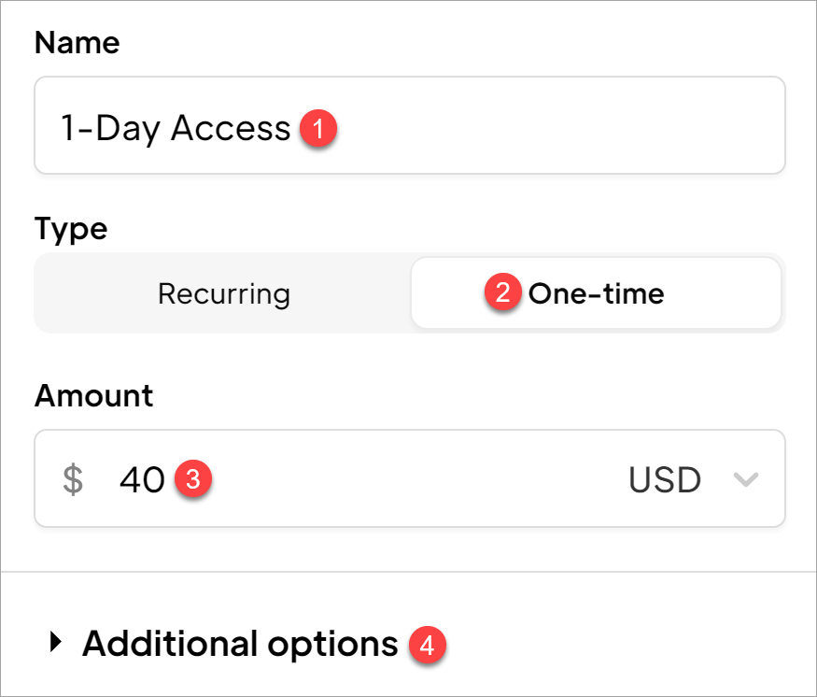Screen dimensions: 817x697
Task: Select the One-time price type
Action: [x=596, y=294]
